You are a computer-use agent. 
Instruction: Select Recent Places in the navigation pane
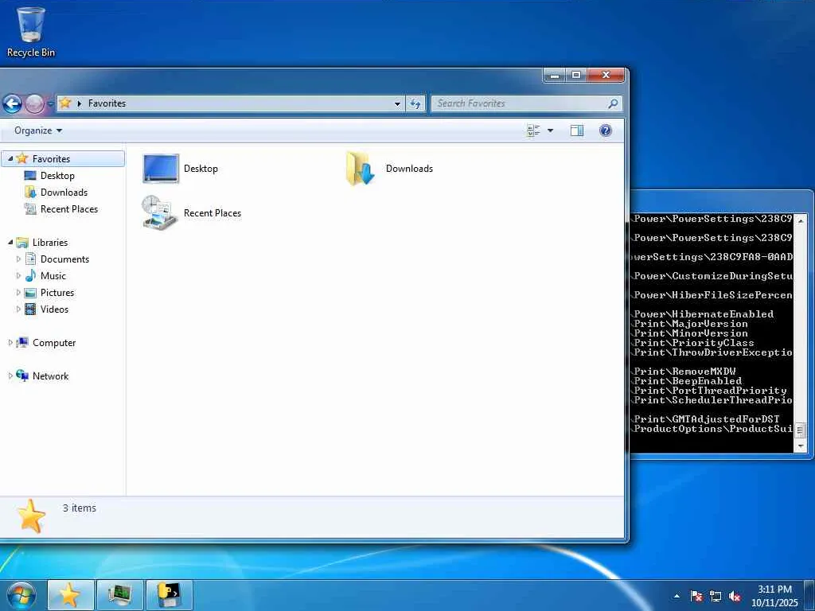point(69,209)
